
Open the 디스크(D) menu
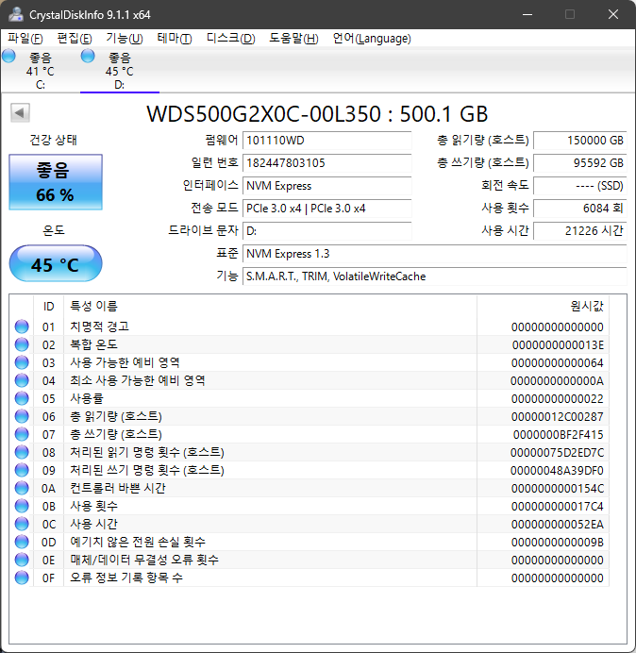coord(230,39)
